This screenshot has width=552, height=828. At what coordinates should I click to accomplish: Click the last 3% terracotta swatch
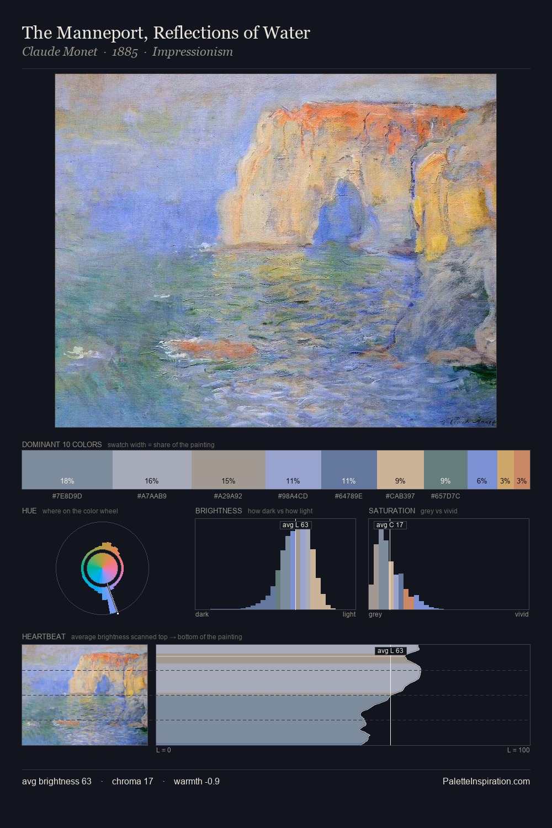(522, 470)
